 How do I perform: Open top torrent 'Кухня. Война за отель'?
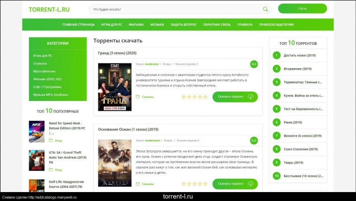click(304, 96)
